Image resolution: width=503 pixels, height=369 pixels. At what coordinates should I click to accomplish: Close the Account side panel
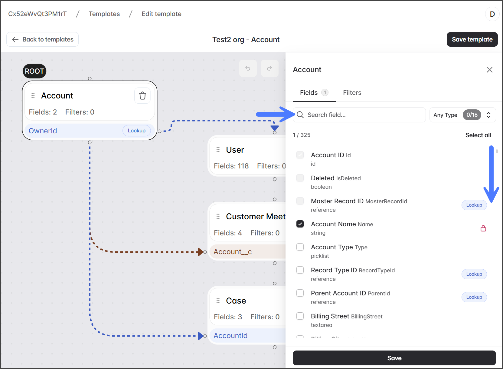(489, 70)
